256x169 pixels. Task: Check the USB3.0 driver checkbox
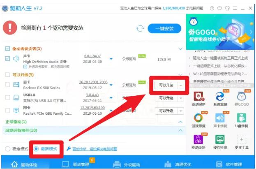click(x=7, y=97)
